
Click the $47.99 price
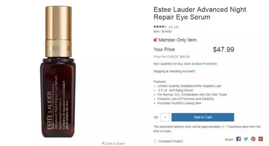click(224, 49)
